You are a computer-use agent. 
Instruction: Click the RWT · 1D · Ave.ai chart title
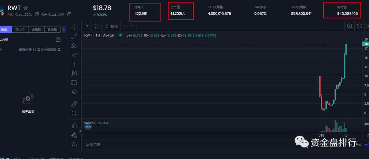[x=99, y=35]
